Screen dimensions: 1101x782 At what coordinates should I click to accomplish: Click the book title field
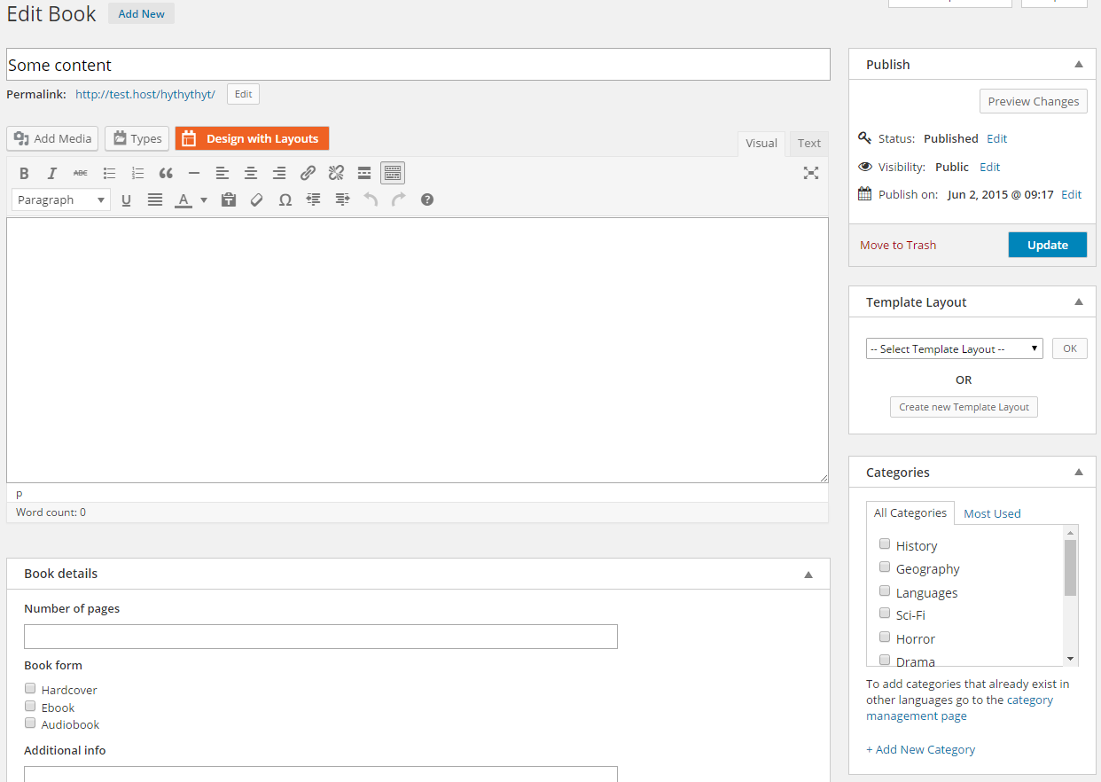pos(418,65)
